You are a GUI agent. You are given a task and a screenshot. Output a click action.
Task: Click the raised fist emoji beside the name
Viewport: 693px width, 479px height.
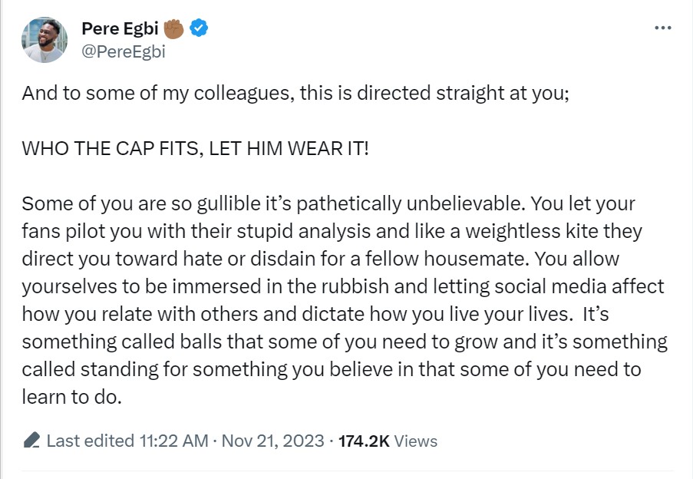click(x=173, y=28)
